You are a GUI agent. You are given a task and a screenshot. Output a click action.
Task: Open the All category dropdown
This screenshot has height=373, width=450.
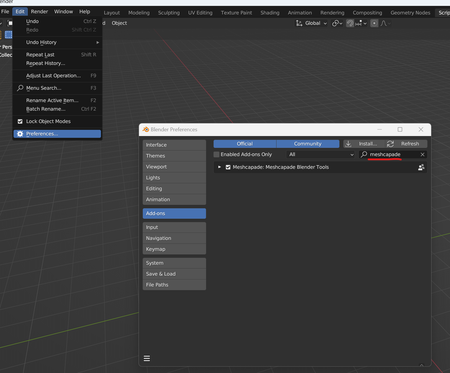[321, 154]
